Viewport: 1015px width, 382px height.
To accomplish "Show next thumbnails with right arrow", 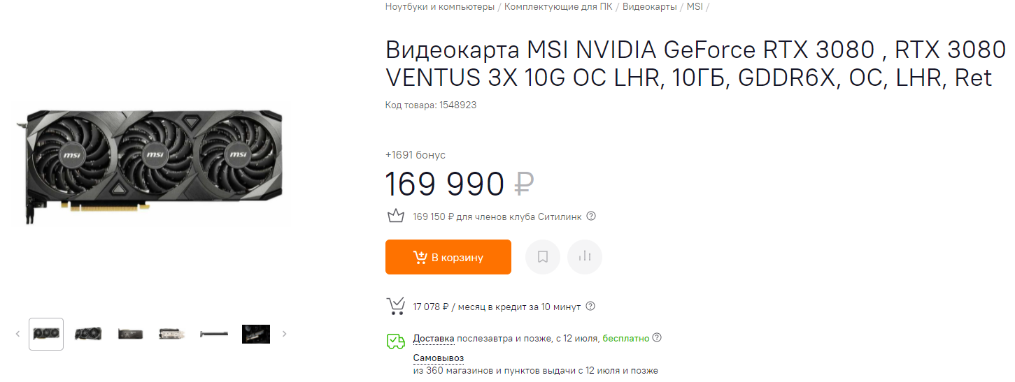I will pyautogui.click(x=285, y=334).
